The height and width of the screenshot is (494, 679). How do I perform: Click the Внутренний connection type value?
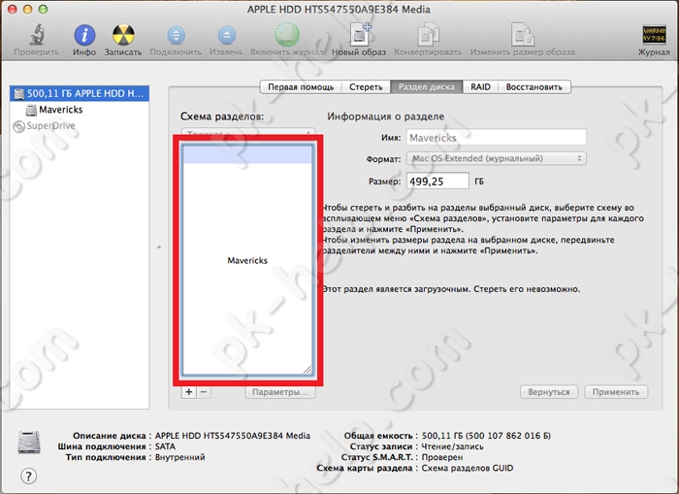179,457
